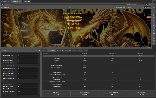Image resolution: width=156 pixels, height=98 pixels.
Task: Open the Block High Impact News dropdown
Action: point(28,91)
